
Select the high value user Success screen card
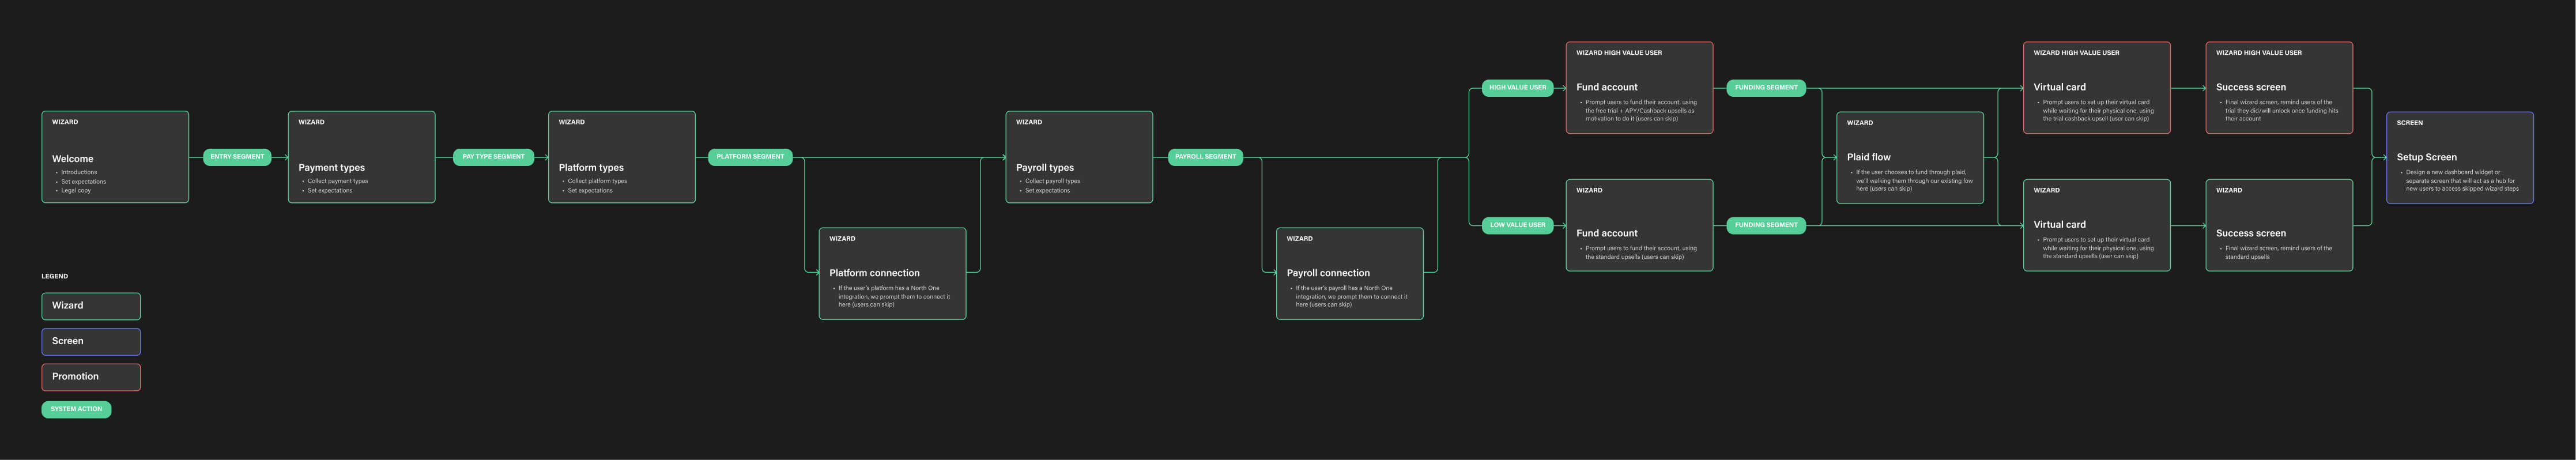point(2279,88)
